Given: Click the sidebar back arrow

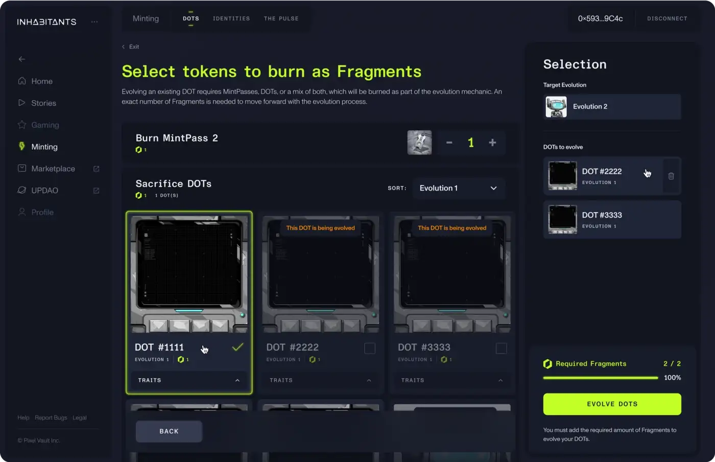Looking at the screenshot, I should point(21,59).
